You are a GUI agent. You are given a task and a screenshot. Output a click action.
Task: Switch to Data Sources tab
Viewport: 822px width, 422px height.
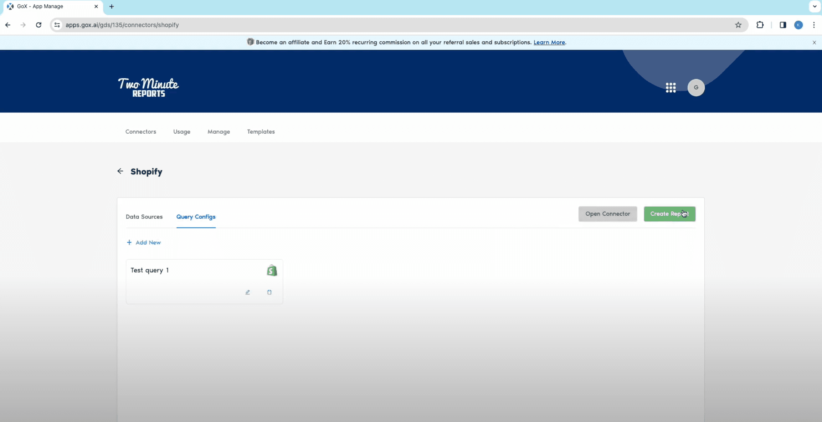(x=144, y=217)
